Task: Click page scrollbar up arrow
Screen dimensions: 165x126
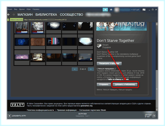Action: [x=157, y=24]
